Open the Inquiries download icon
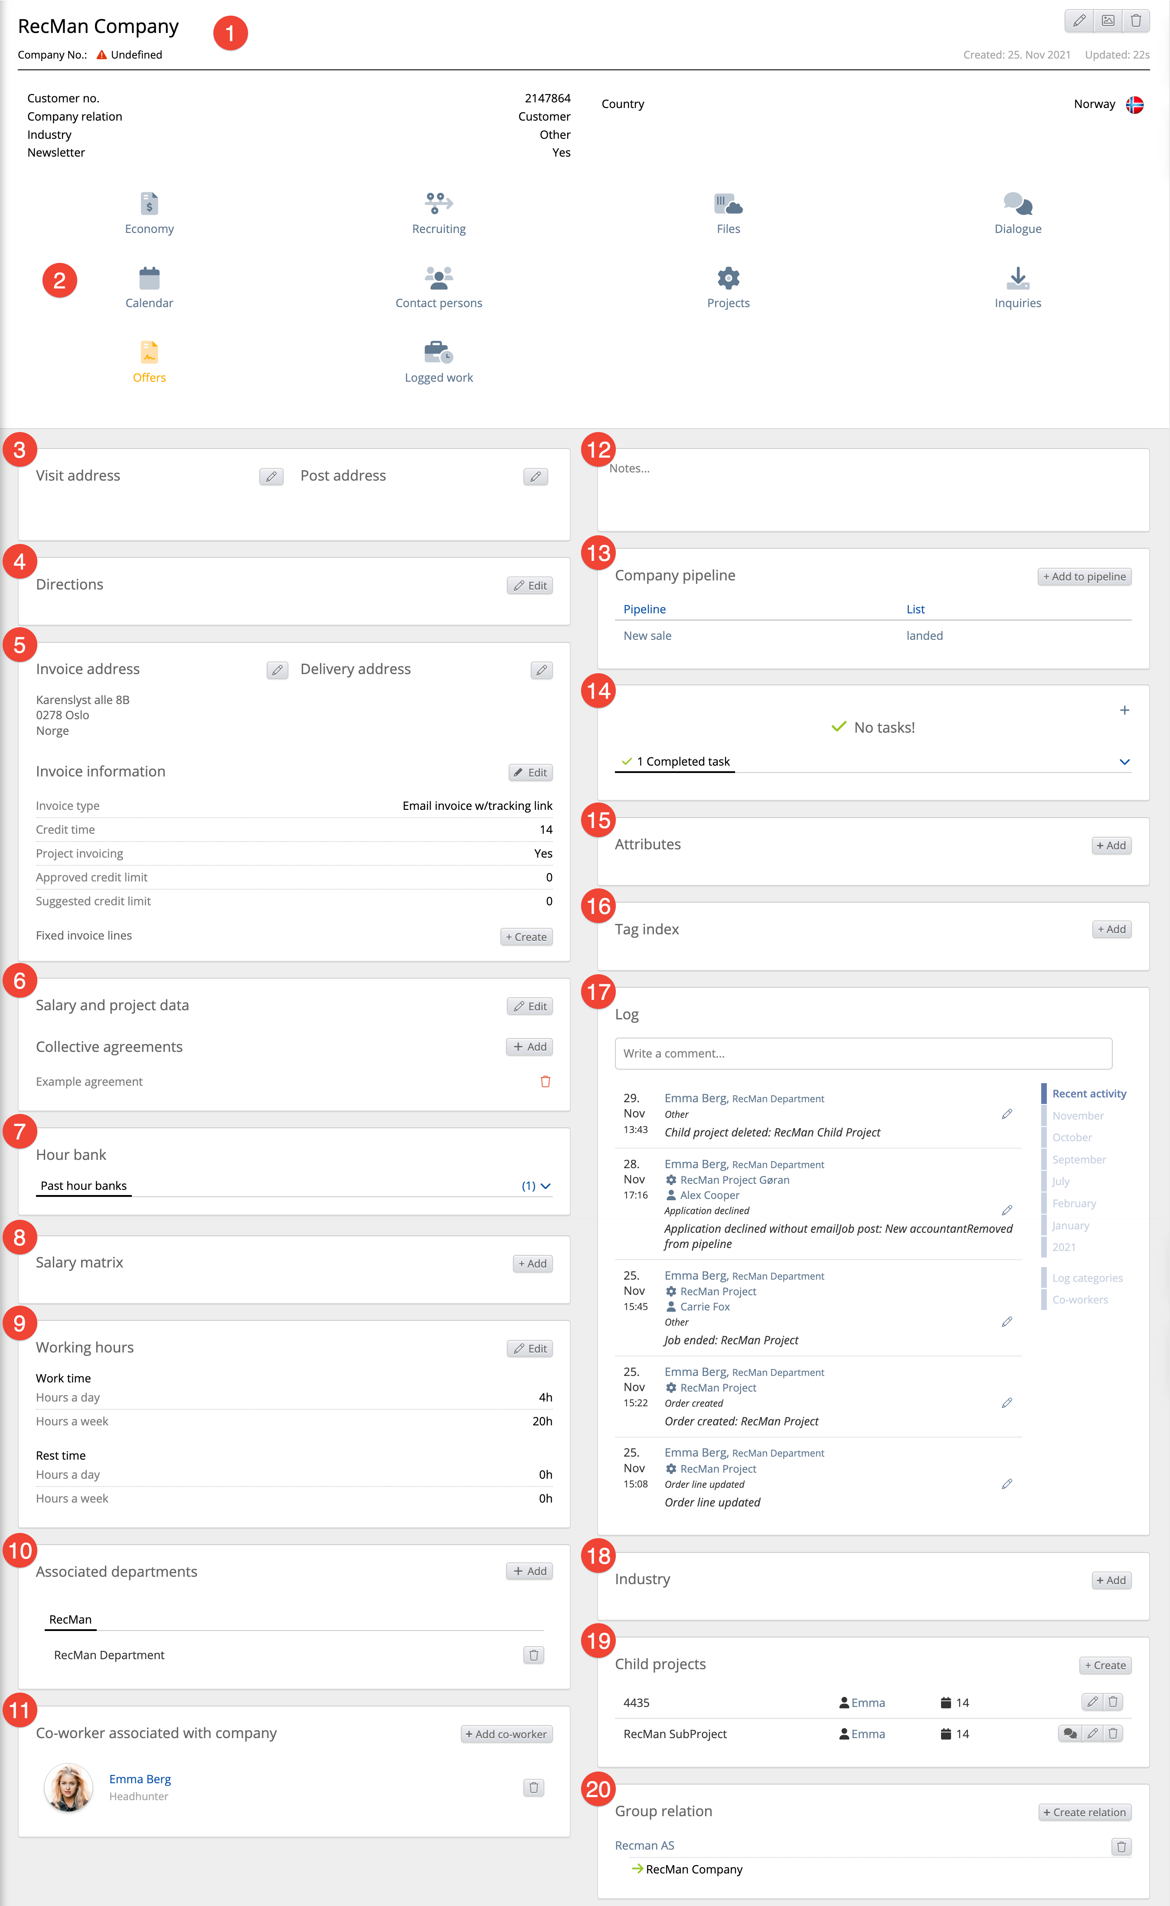The height and width of the screenshot is (1906, 1170). [1017, 278]
